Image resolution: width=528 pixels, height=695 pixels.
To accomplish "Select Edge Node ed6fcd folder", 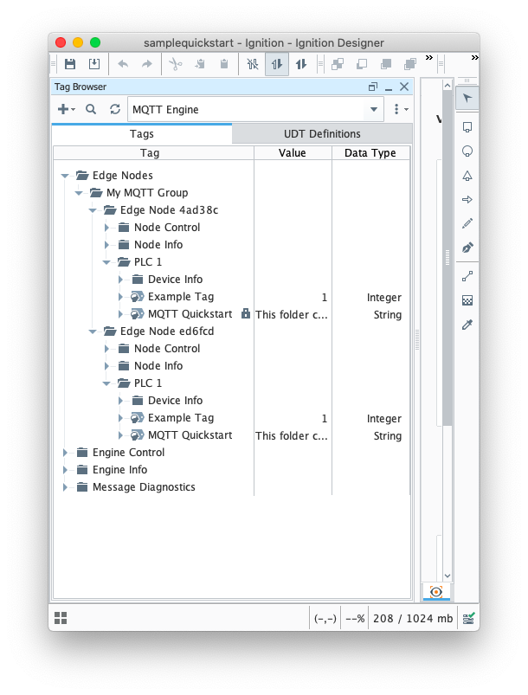I will 167,331.
